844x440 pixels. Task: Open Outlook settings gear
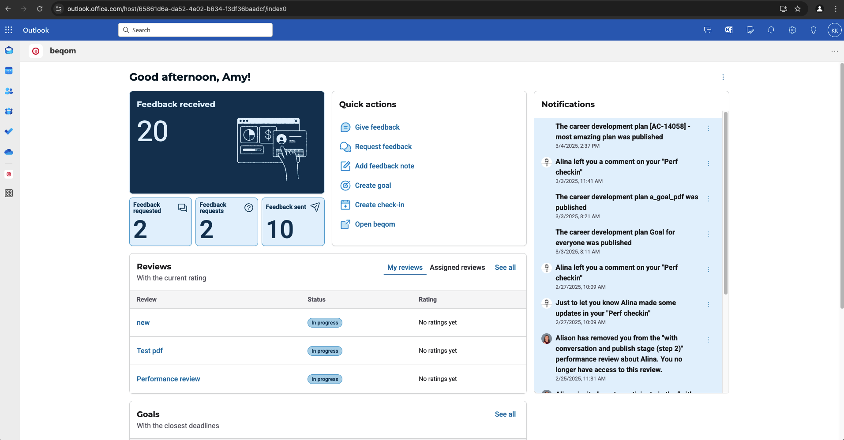click(792, 30)
